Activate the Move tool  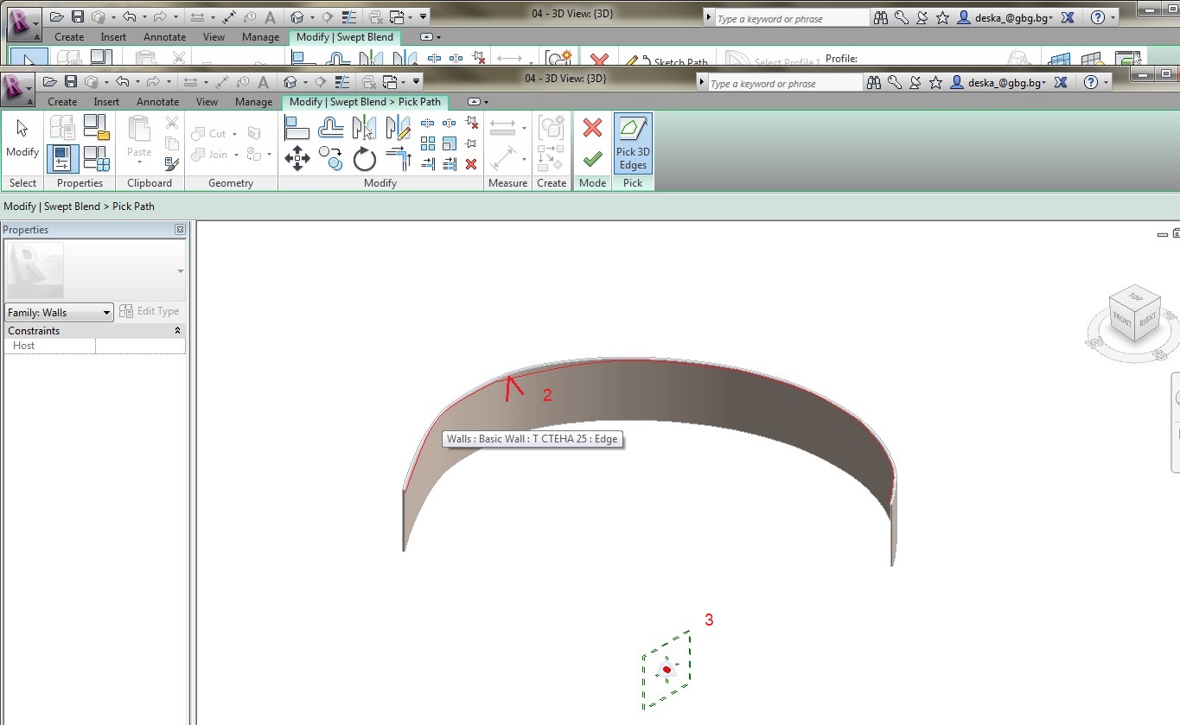pyautogui.click(x=297, y=158)
